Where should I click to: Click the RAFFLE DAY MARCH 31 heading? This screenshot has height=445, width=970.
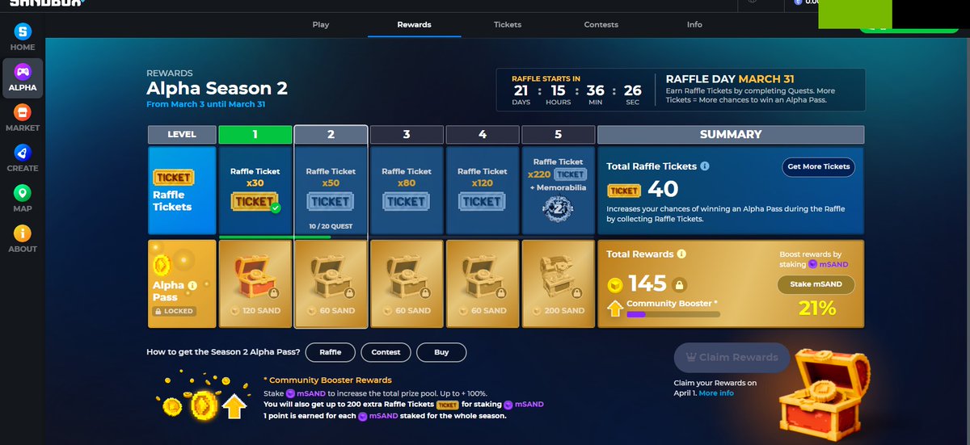pyautogui.click(x=730, y=79)
